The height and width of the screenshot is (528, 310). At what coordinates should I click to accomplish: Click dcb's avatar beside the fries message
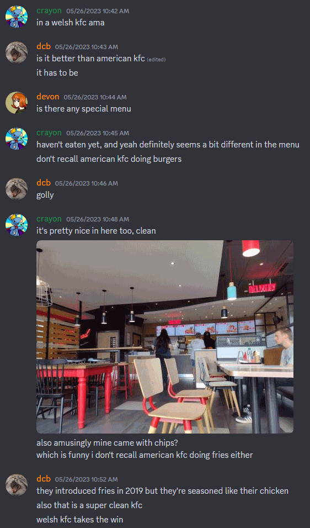(17, 485)
